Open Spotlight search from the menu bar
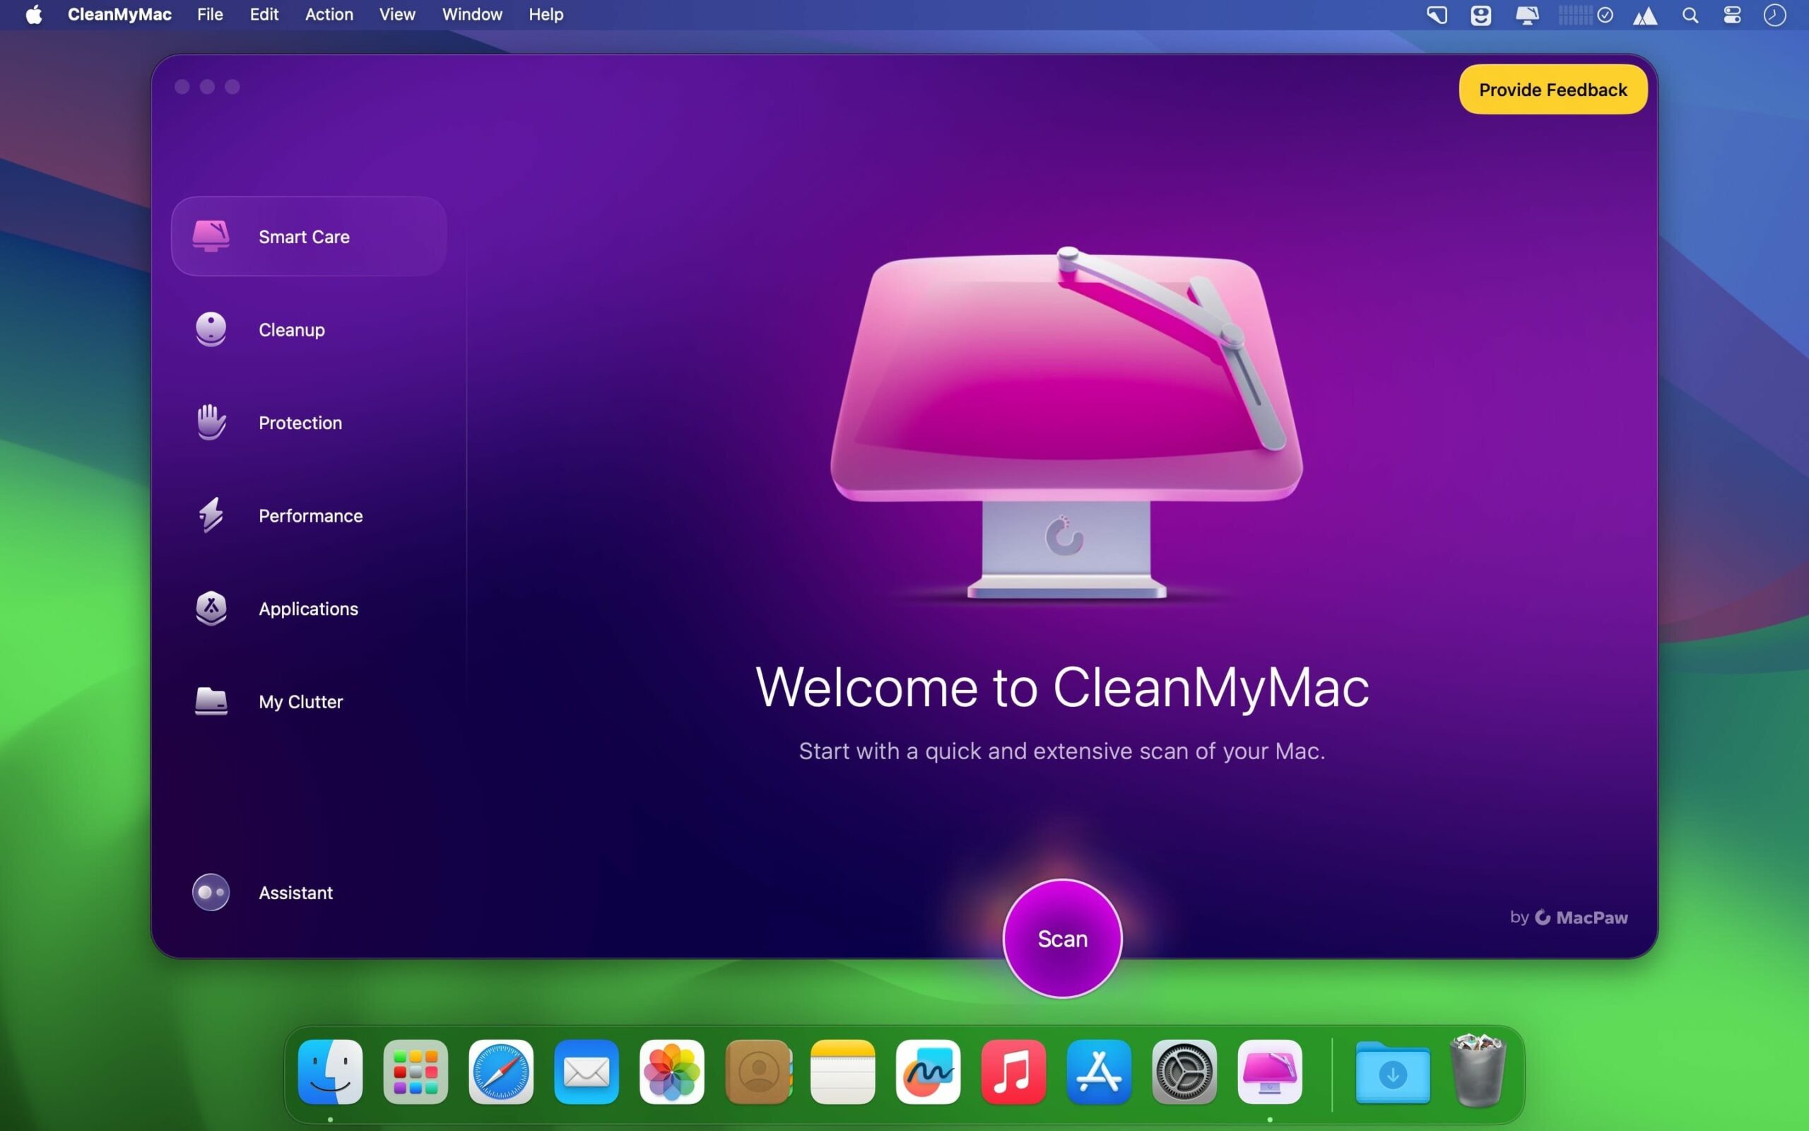The width and height of the screenshot is (1809, 1131). (x=1690, y=14)
